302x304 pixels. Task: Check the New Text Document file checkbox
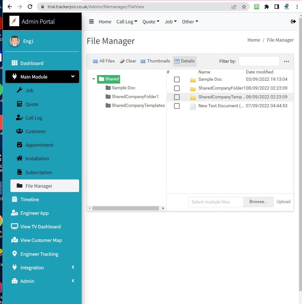coord(177,106)
